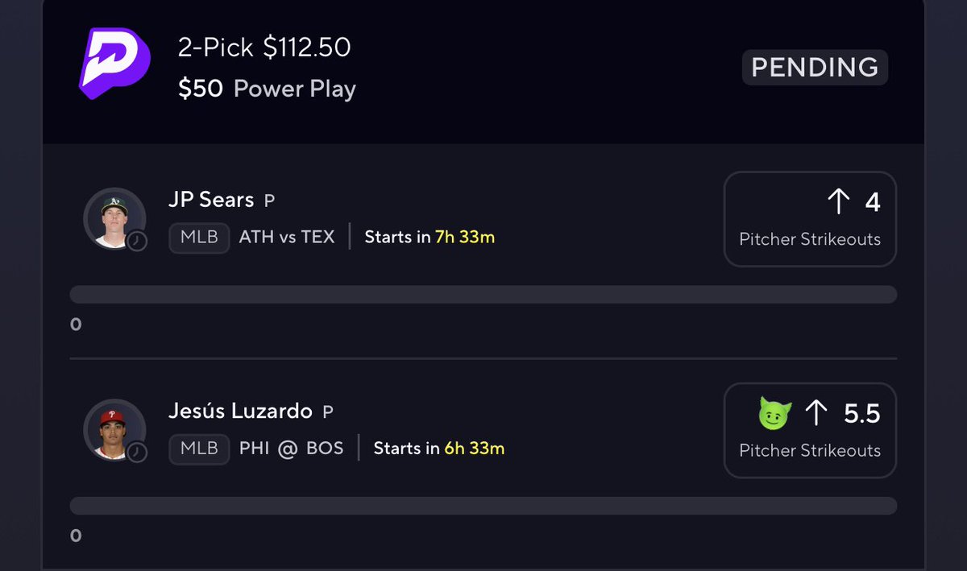Viewport: 967px width, 571px height.
Task: Select JP Sears up arrow pick
Action: pos(838,202)
